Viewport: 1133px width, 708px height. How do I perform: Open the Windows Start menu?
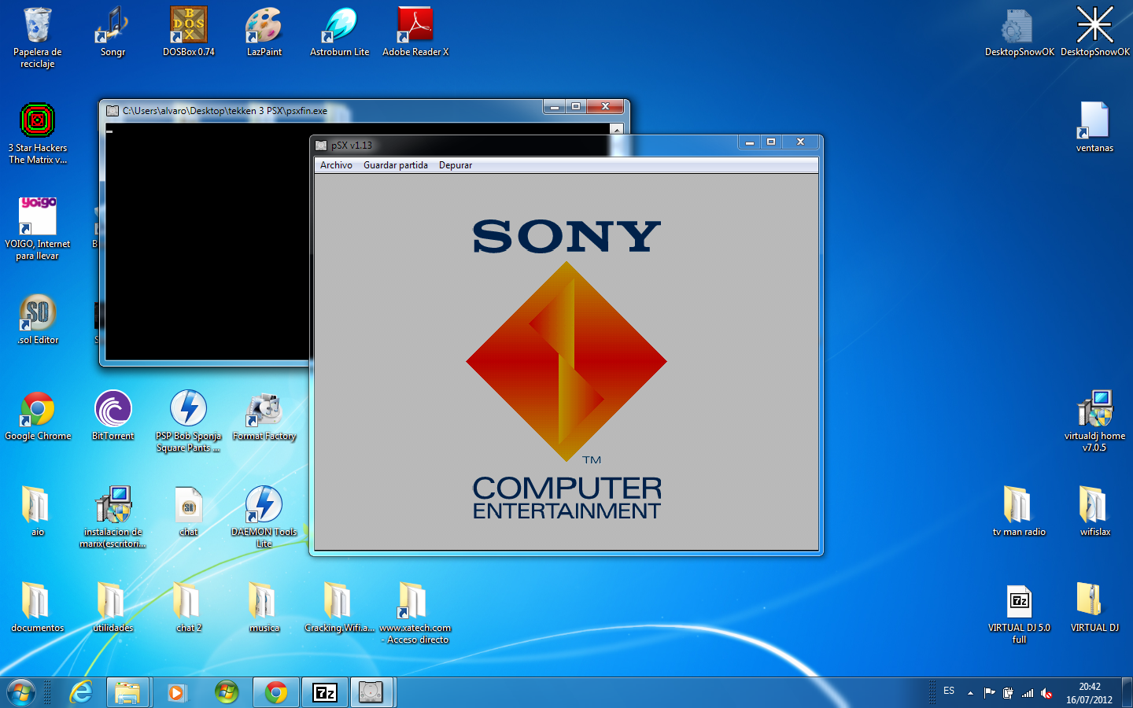tap(21, 693)
